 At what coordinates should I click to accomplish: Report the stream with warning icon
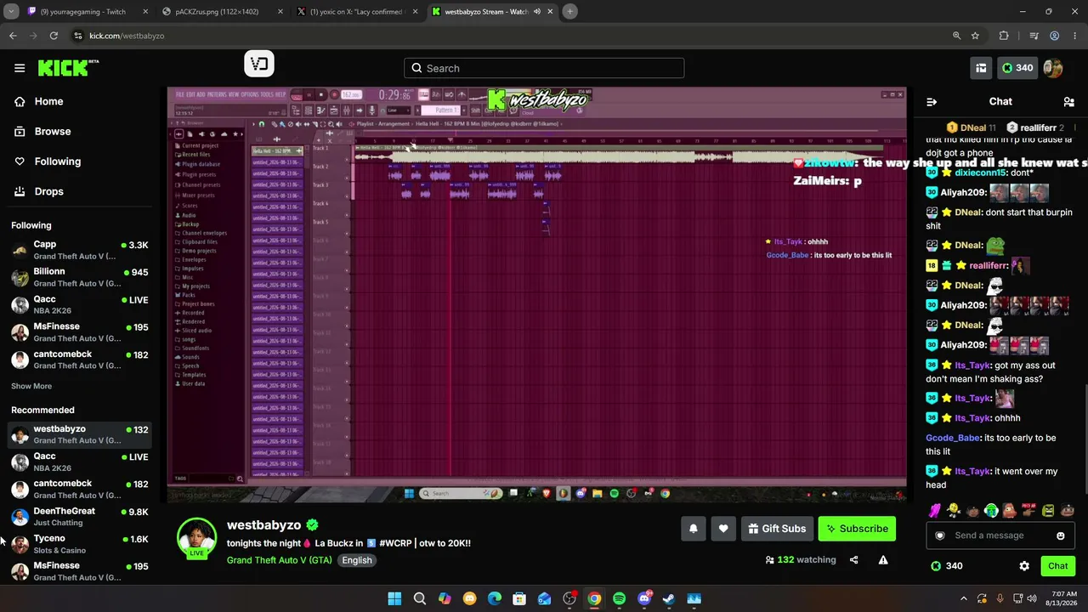click(883, 560)
